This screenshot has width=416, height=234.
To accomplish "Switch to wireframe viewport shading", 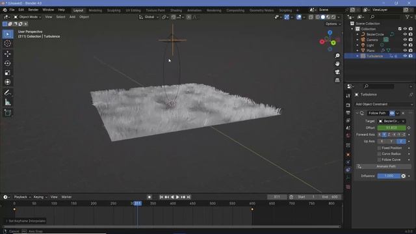I will [x=318, y=17].
